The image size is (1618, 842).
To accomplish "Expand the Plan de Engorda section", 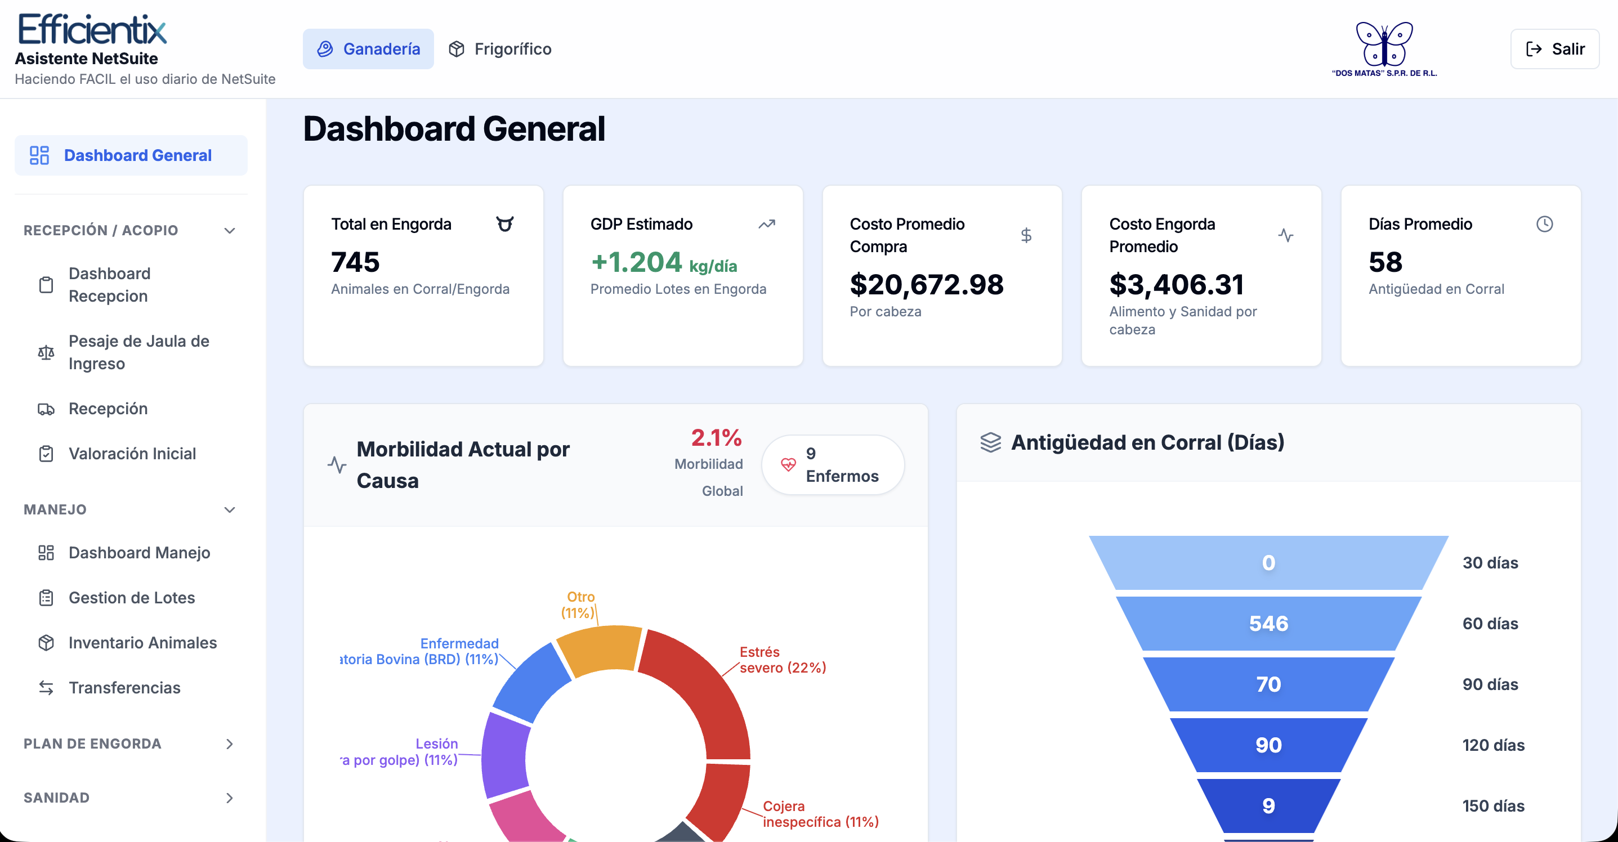I will (x=130, y=744).
